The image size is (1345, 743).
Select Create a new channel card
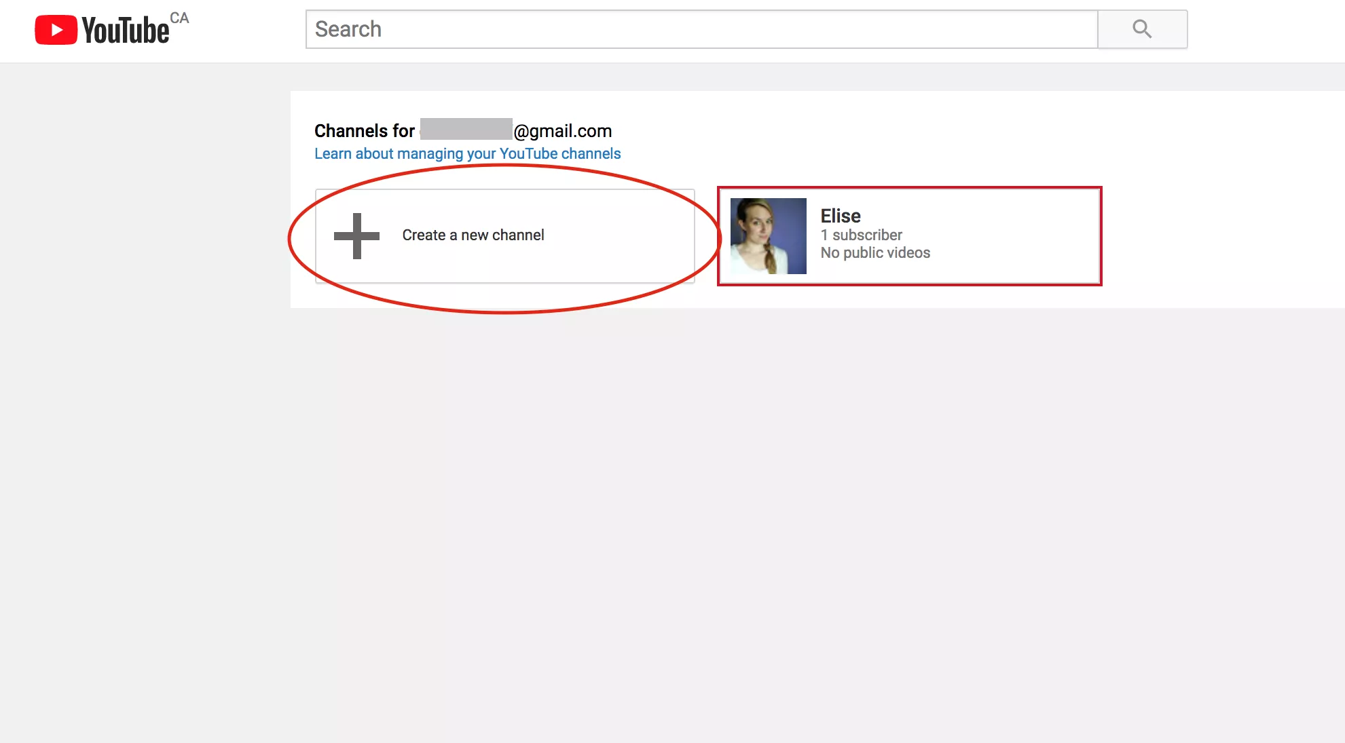coord(504,236)
